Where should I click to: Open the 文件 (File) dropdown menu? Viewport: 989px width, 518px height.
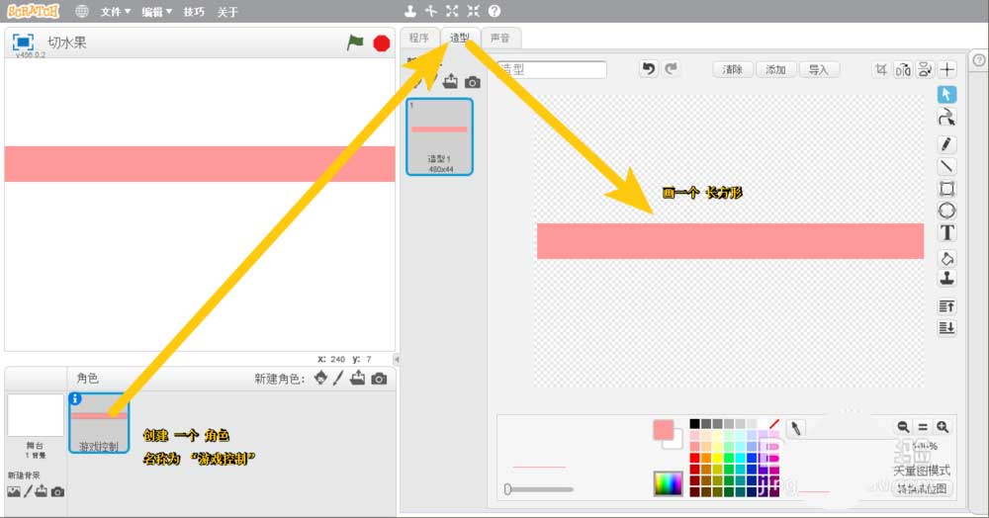point(115,12)
